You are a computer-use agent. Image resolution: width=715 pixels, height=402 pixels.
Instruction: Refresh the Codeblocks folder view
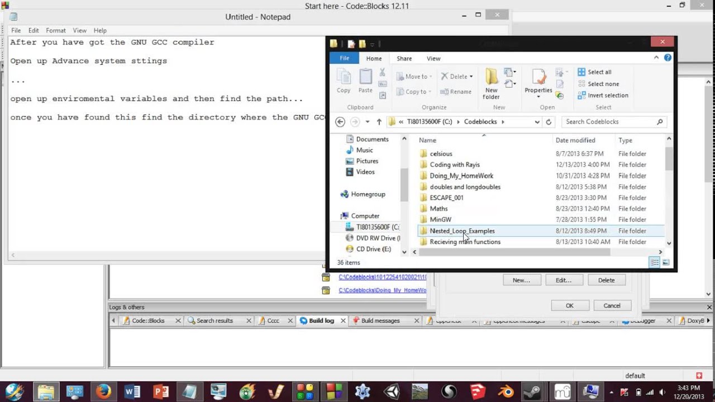click(549, 122)
